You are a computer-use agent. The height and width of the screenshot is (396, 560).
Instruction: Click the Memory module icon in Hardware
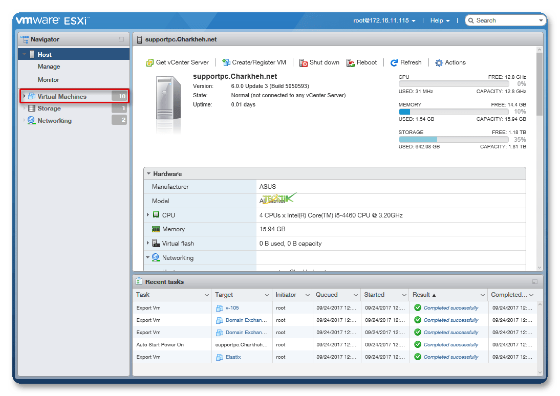pyautogui.click(x=156, y=229)
